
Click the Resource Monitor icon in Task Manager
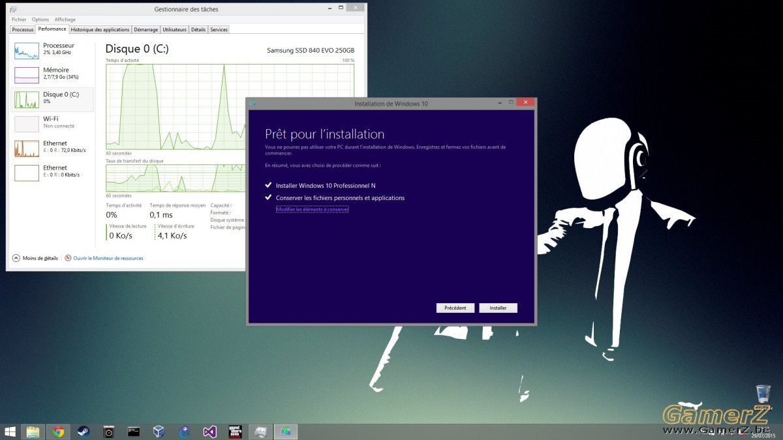pos(67,258)
